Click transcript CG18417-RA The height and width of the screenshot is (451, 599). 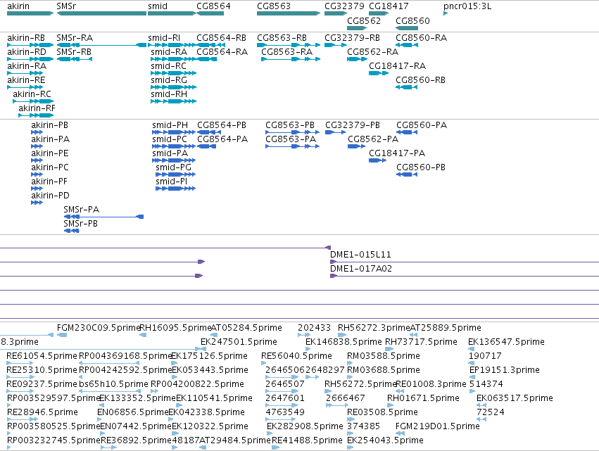[379, 73]
